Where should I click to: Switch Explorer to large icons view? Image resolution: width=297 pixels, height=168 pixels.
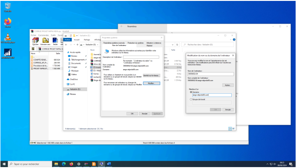tap(234, 128)
